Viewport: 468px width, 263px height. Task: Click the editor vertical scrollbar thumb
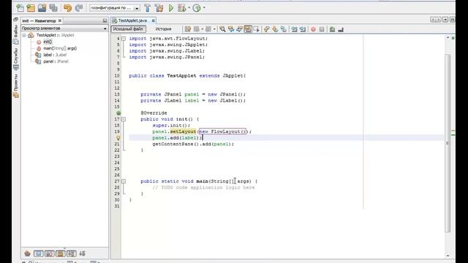(x=448, y=143)
